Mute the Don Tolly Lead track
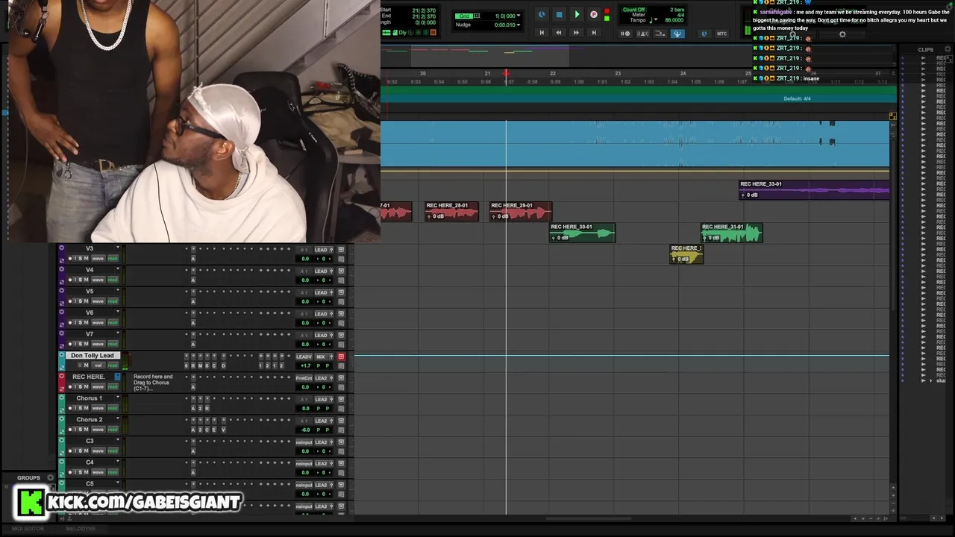The image size is (955, 537). coord(86,365)
